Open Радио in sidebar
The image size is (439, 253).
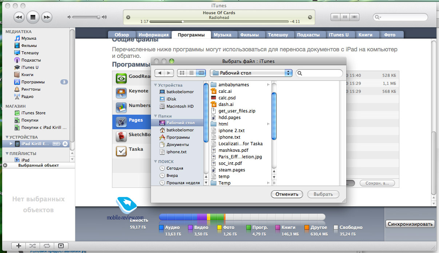coord(27,96)
